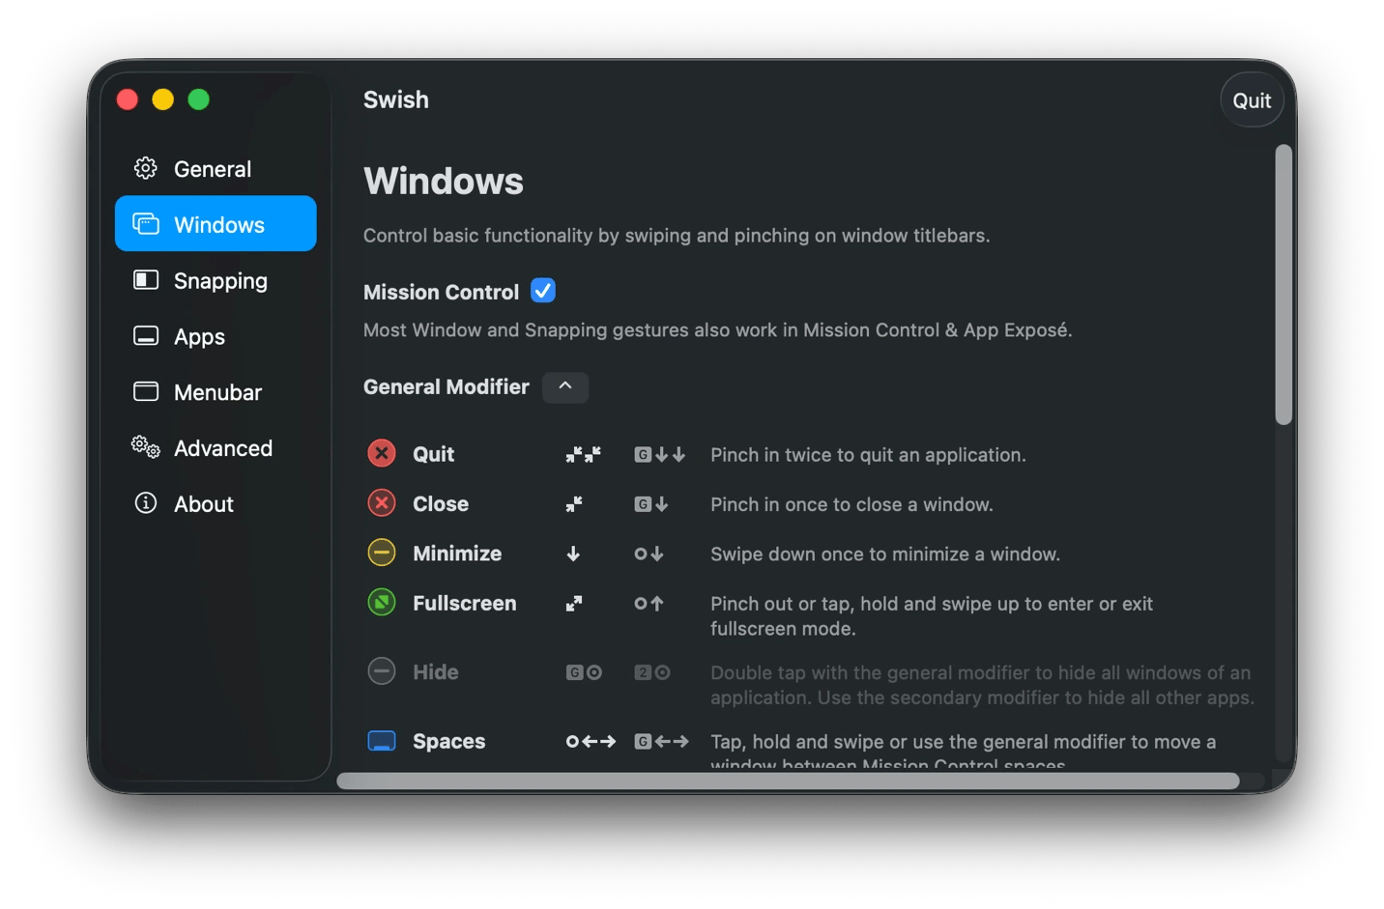Open the Menubar settings pane

click(x=215, y=392)
